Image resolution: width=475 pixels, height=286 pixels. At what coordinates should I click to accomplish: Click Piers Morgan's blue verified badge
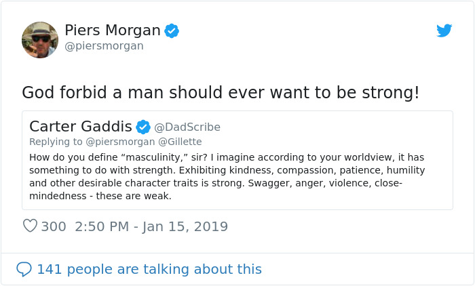point(172,30)
